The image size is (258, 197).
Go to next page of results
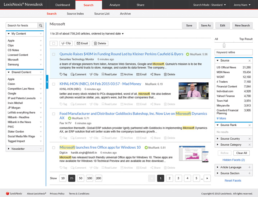207,178
